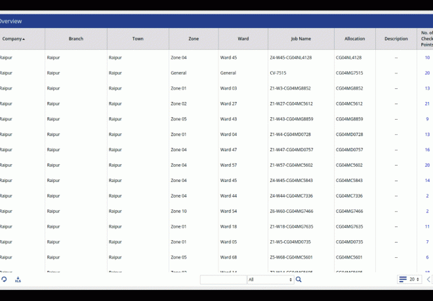This screenshot has width=433, height=301.
Task: Sort by the Zone column header
Action: click(x=194, y=39)
